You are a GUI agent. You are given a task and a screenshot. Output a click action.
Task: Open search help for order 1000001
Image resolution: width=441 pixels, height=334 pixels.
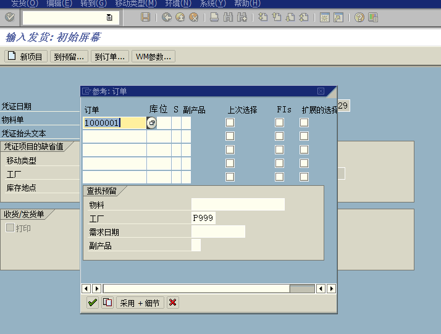coord(151,123)
